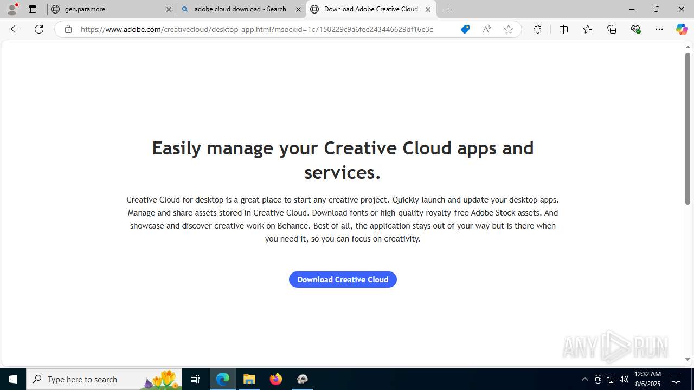Open clock and date panel
694x390 pixels.
pos(648,379)
